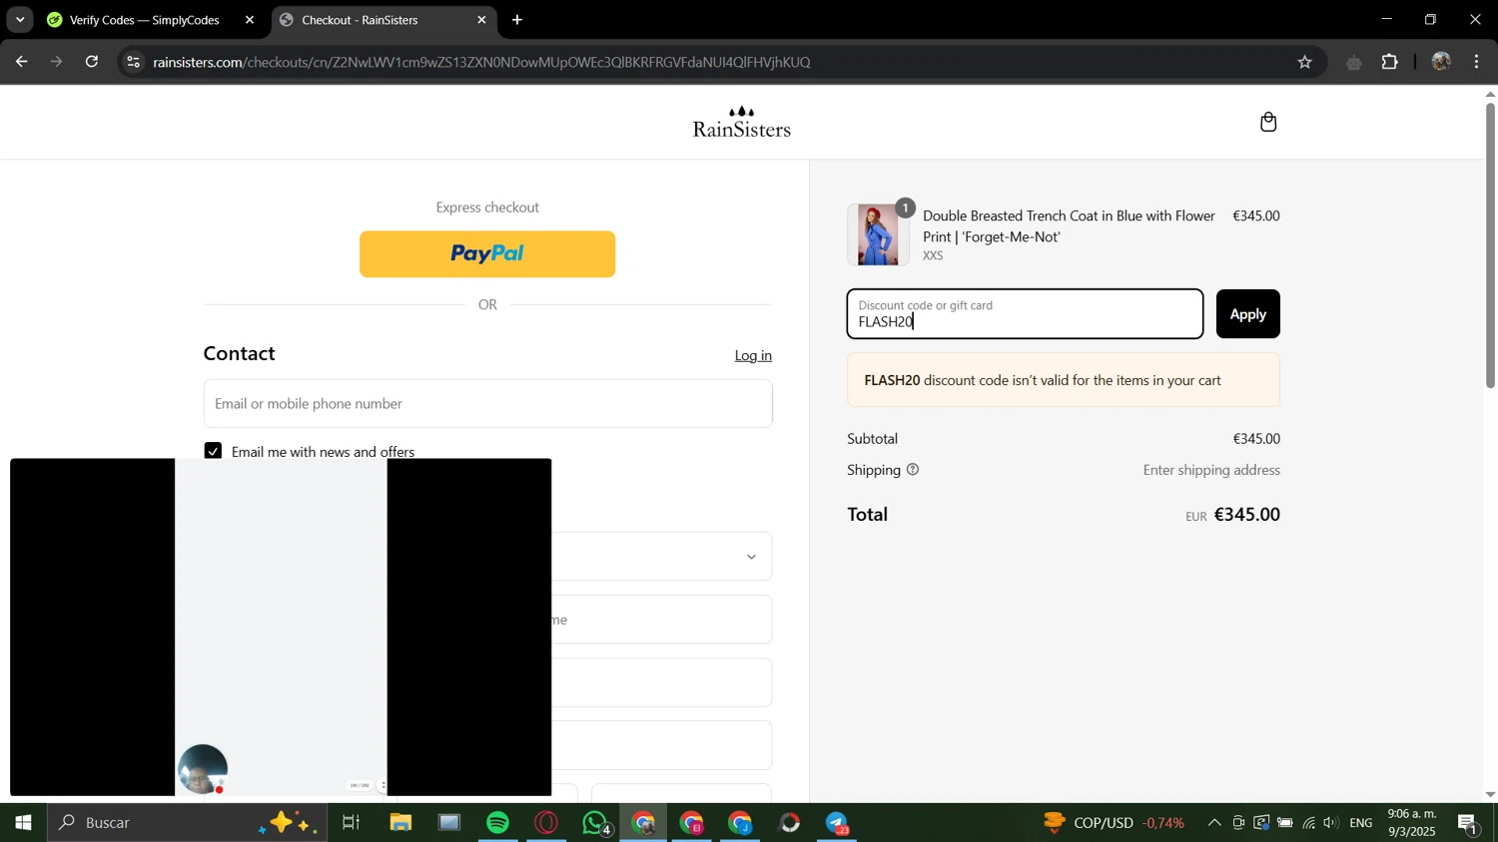Open the notifications center icon

pos(1468,823)
